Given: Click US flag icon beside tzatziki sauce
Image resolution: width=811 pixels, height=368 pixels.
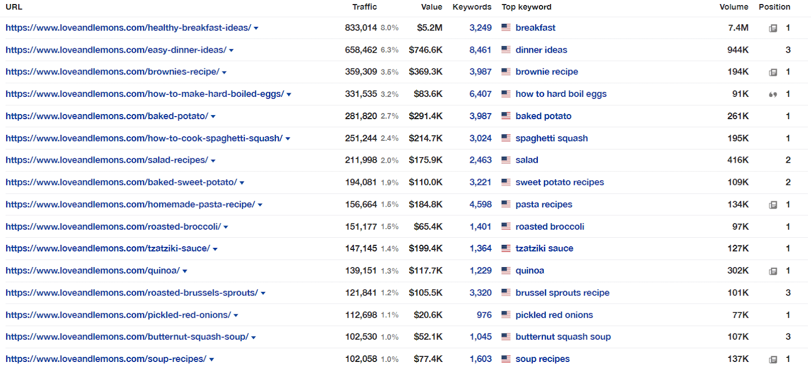Looking at the screenshot, I should [x=506, y=248].
